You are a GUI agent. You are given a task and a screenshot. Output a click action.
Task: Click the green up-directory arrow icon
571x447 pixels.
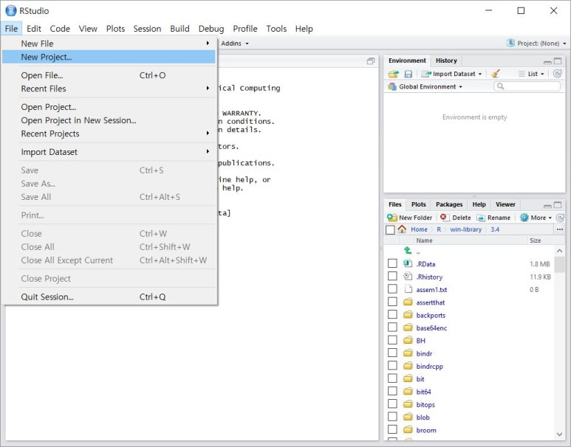(408, 251)
